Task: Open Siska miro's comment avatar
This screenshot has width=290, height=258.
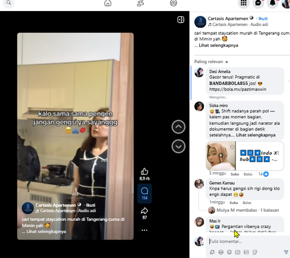Action: point(199,106)
